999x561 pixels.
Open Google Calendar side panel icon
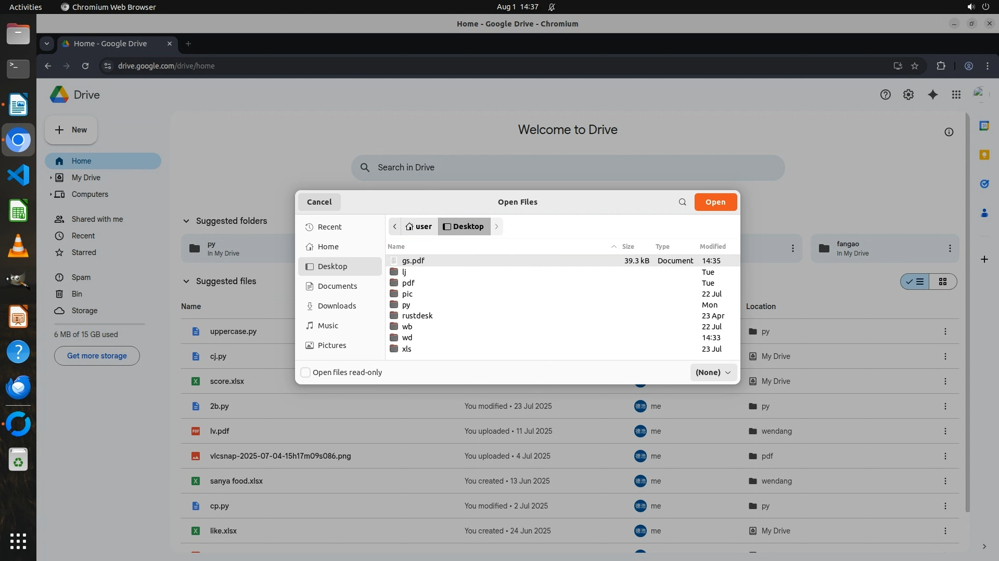click(x=983, y=126)
